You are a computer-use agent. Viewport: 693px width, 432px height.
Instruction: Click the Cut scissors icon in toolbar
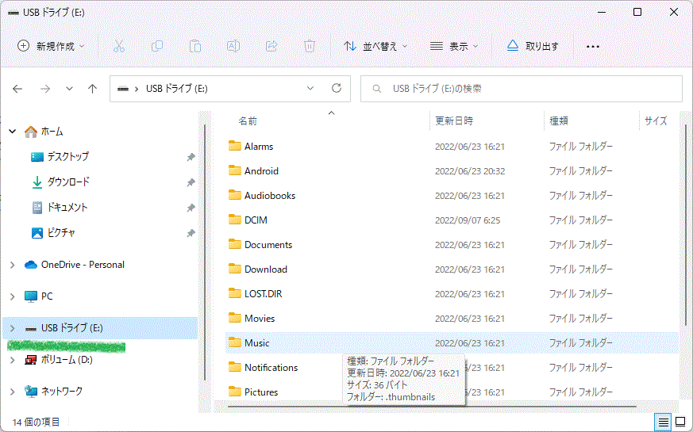pos(119,46)
